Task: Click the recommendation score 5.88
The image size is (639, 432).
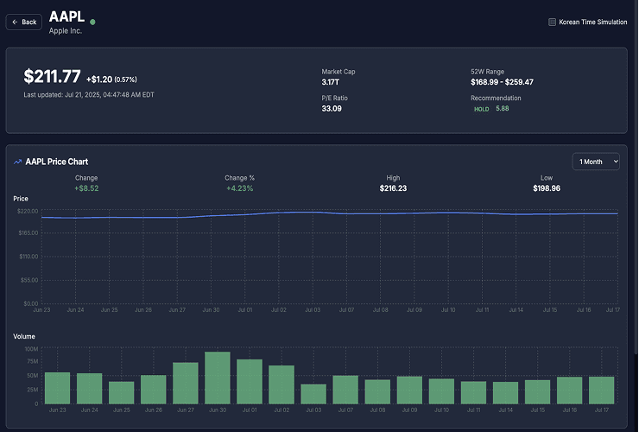Action: point(502,109)
